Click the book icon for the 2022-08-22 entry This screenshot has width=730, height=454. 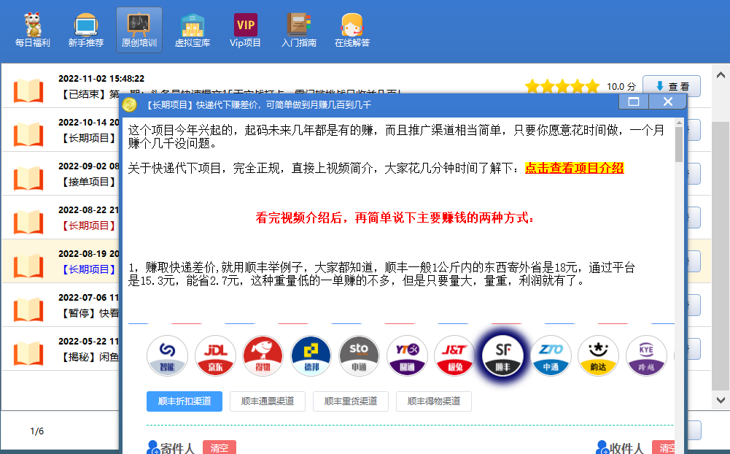28,222
